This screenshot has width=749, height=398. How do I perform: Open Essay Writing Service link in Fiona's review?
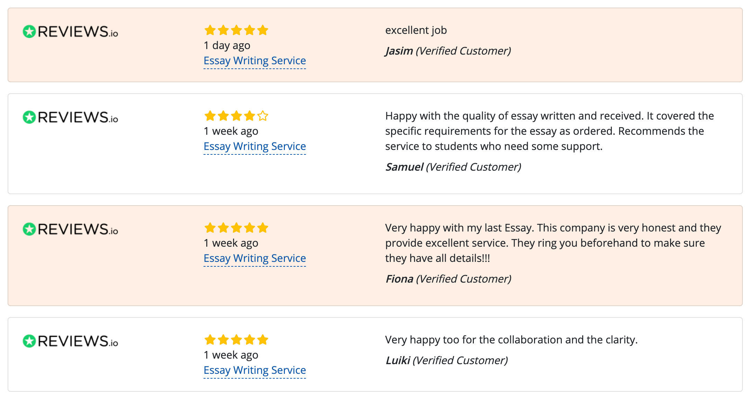tap(255, 258)
